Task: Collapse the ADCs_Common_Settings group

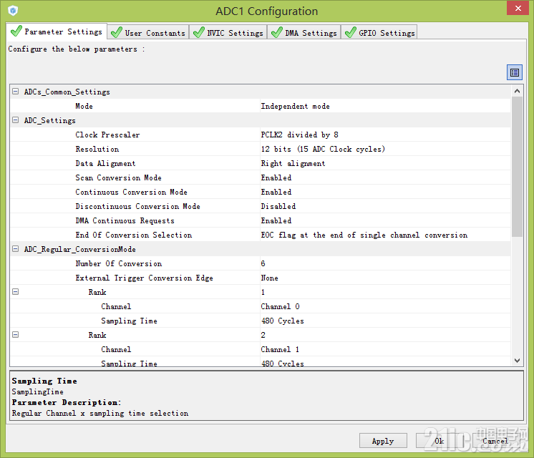Action: (15, 92)
